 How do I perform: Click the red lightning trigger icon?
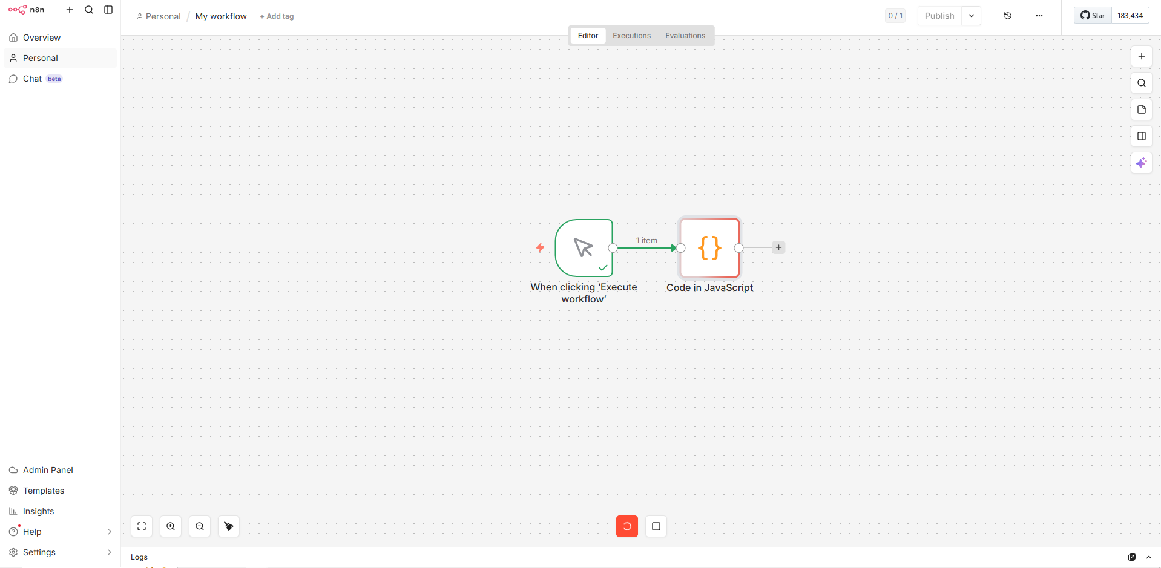[540, 247]
